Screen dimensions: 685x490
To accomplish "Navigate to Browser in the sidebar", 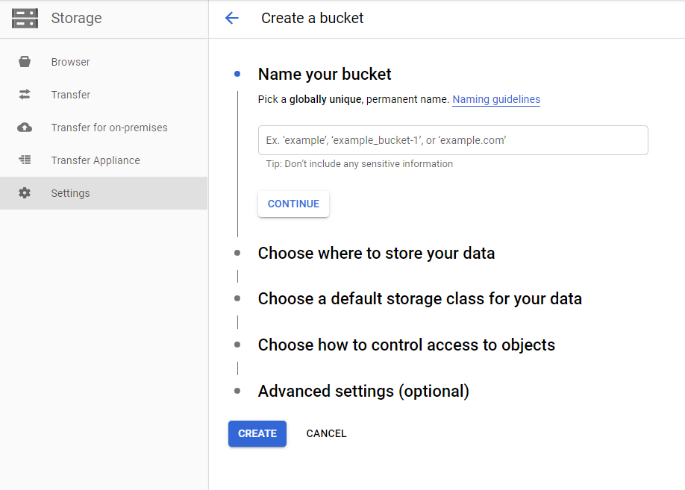I will tap(71, 62).
